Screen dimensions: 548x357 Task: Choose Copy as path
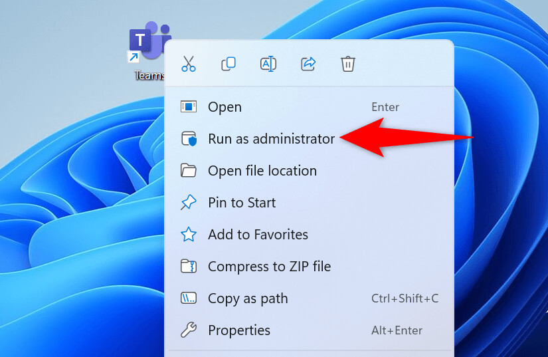coord(310,298)
